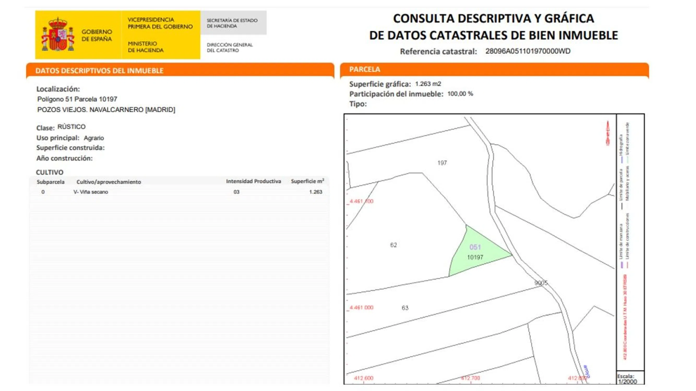This screenshot has width=696, height=391.
Task: Click parcel label '62' on the map
Action: [x=393, y=245]
